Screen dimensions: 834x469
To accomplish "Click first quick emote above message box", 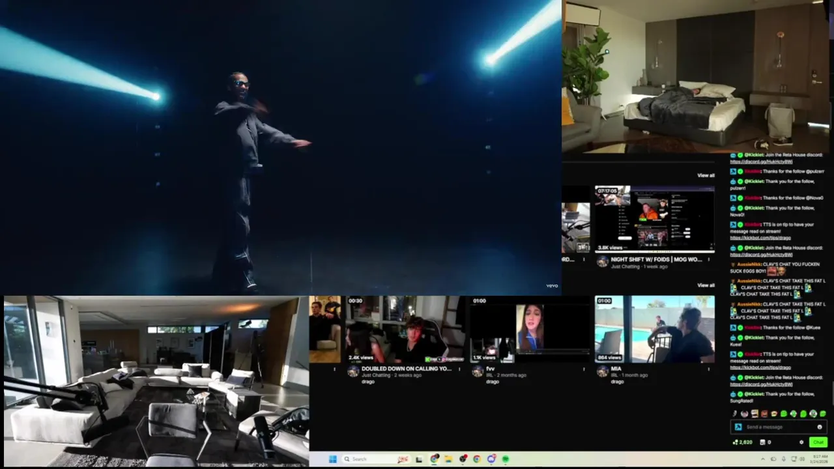I will pyautogui.click(x=734, y=414).
